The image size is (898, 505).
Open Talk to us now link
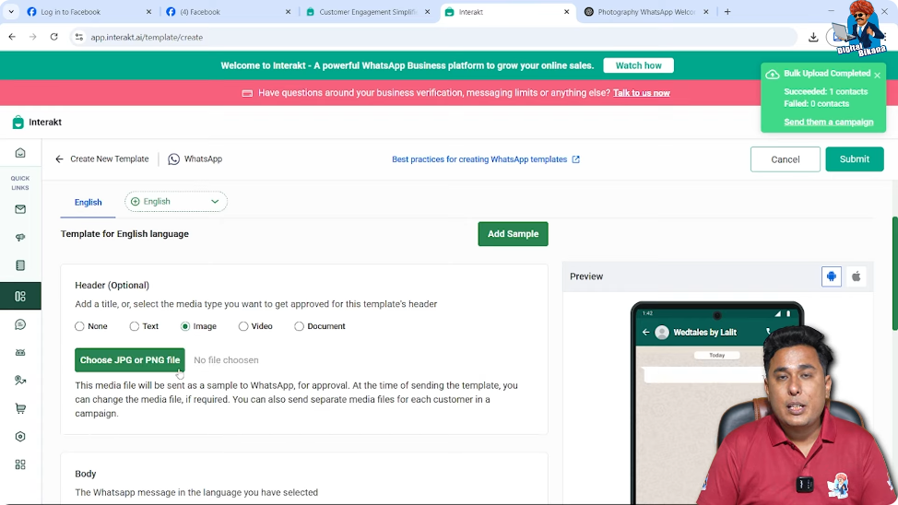coord(642,93)
